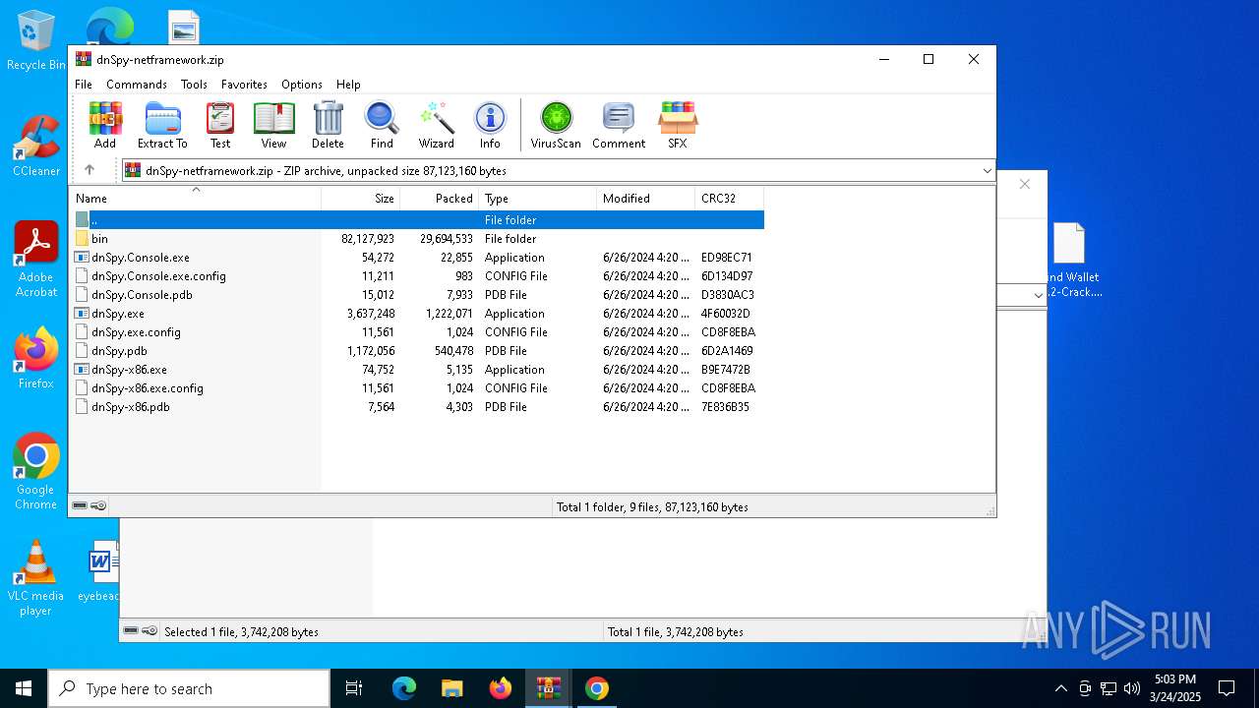
Task: Click Task View taskbar icon
Action: pyautogui.click(x=354, y=688)
